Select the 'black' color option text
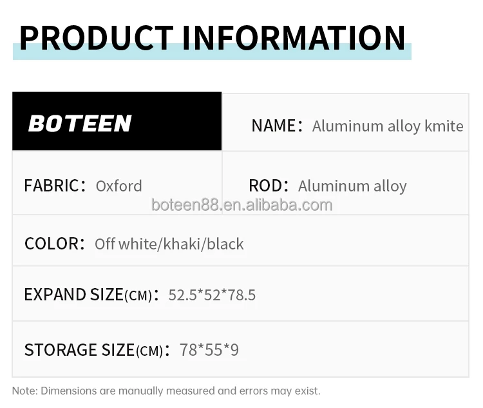This screenshot has width=483, height=408. [225, 244]
